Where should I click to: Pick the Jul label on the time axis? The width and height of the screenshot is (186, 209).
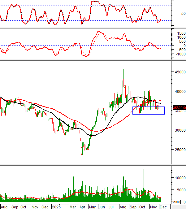[112, 207]
